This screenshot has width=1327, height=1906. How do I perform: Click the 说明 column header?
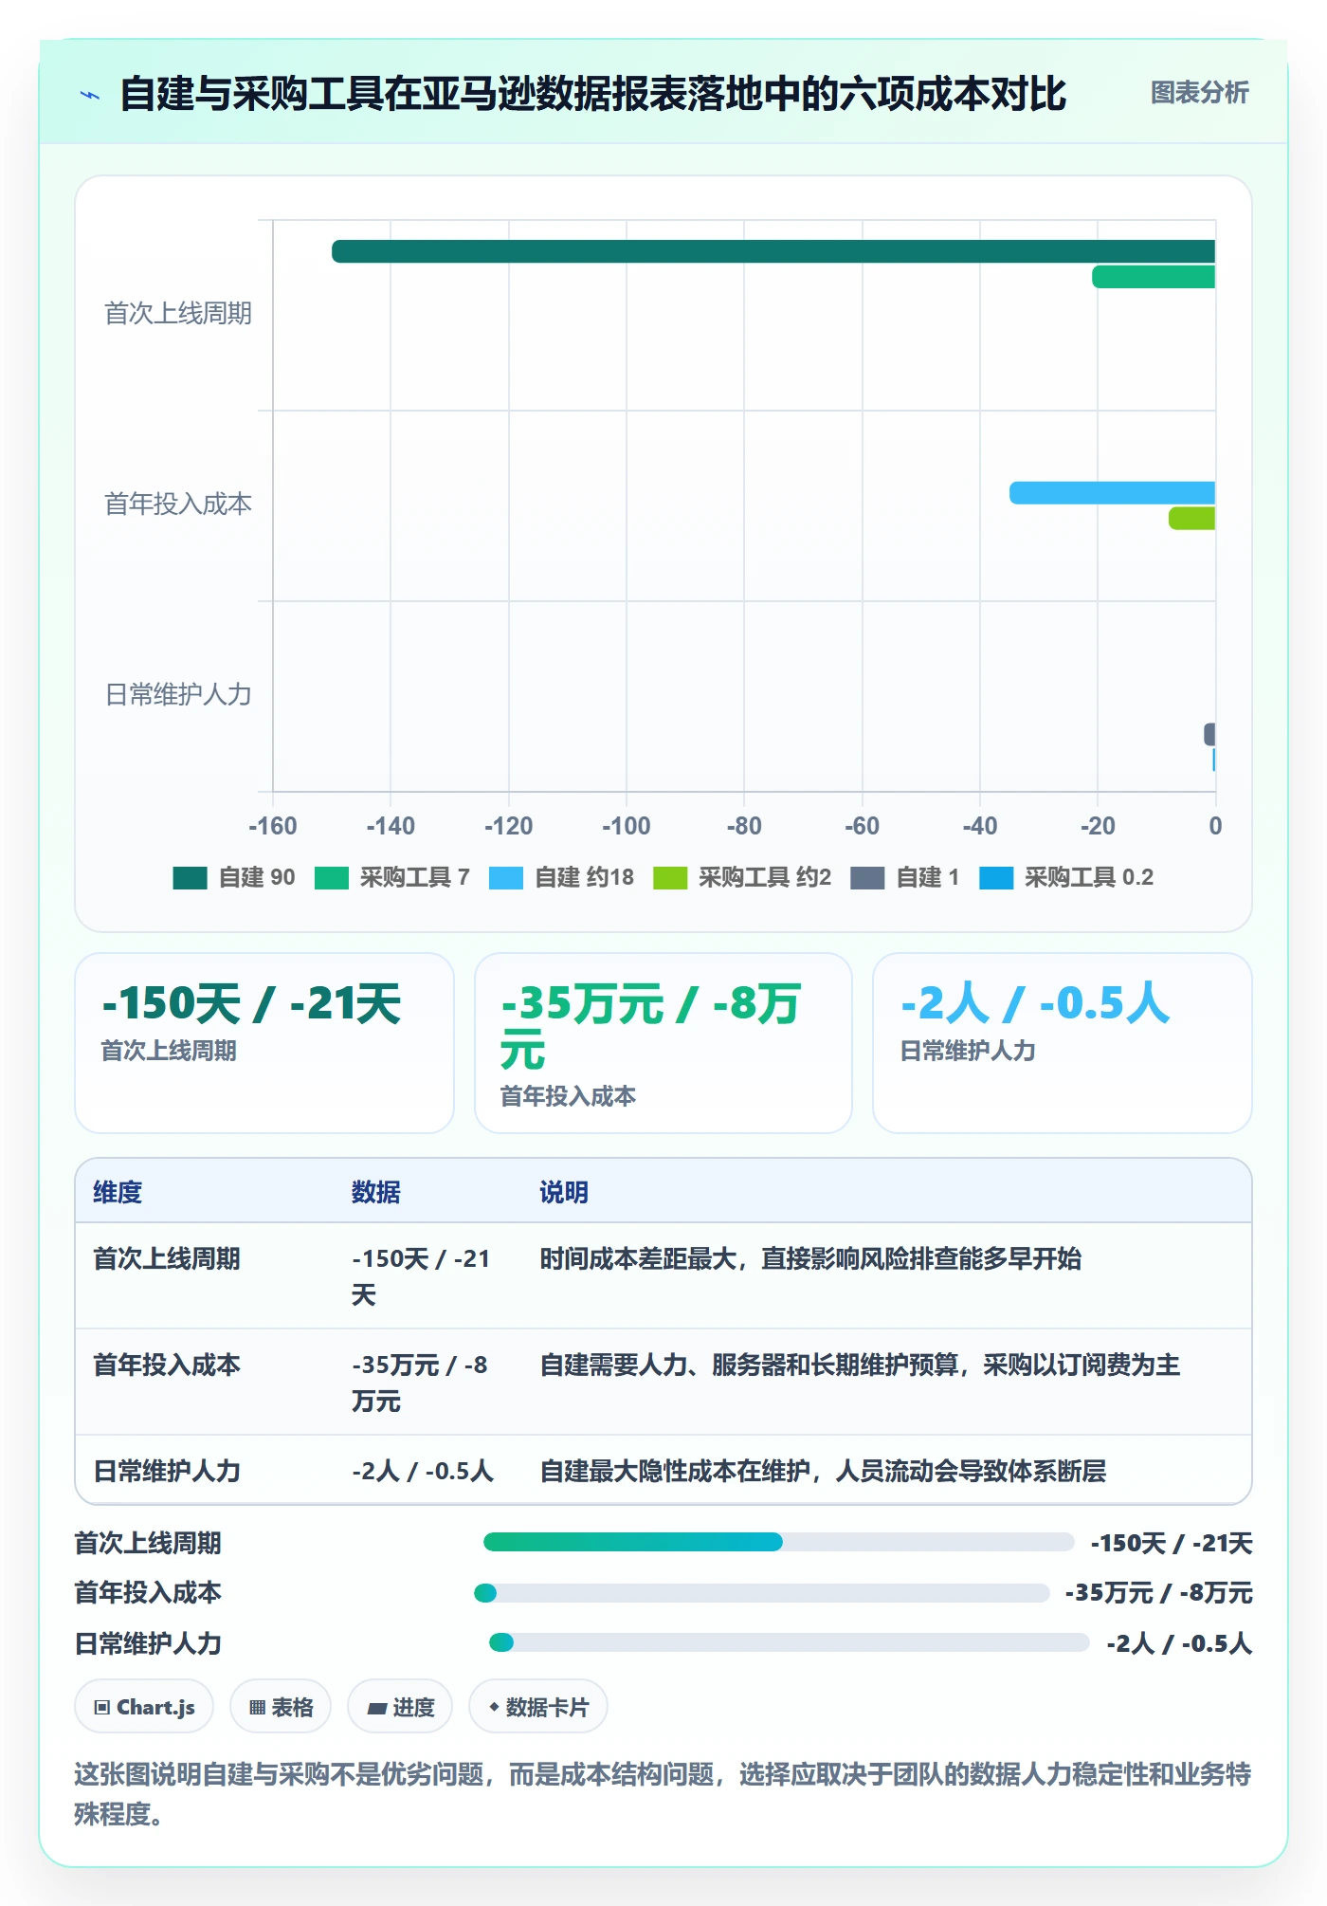pos(564,1192)
